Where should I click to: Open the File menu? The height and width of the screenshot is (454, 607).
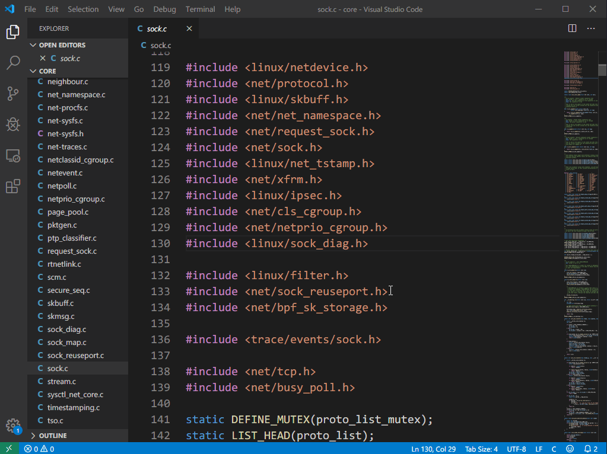click(x=30, y=9)
